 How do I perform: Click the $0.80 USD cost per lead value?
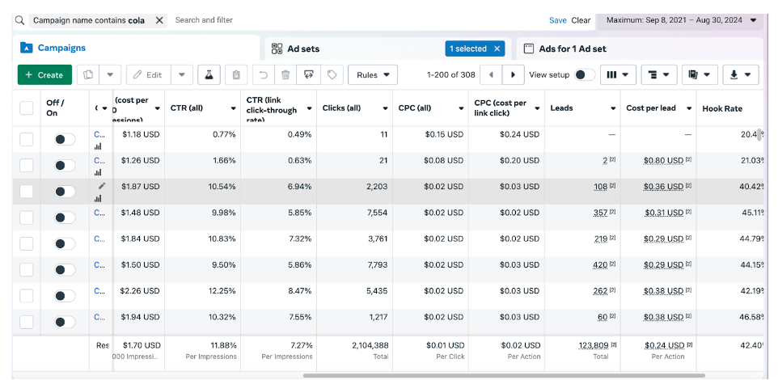point(663,161)
